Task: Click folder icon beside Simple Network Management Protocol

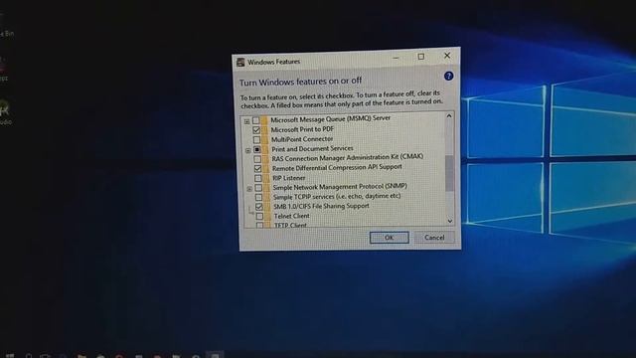Action: click(x=267, y=188)
